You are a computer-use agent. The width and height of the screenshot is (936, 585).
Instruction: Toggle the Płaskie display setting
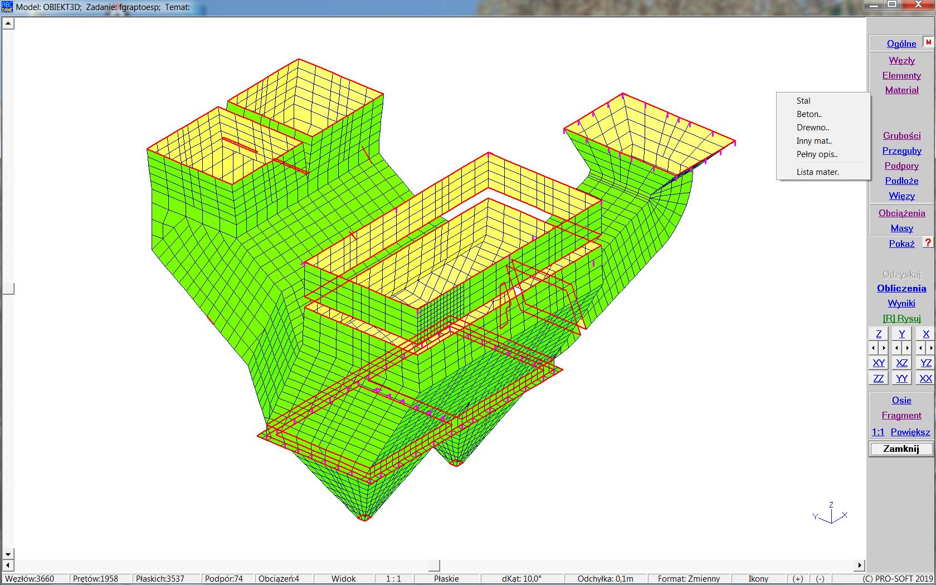pos(446,579)
